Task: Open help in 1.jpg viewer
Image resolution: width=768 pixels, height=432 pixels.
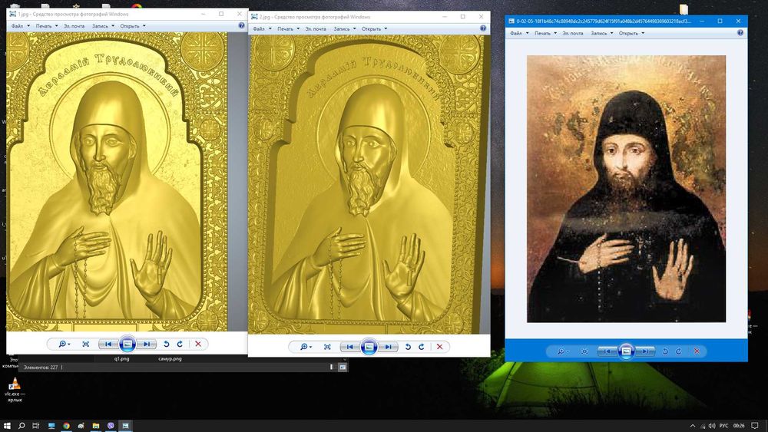Action: point(241,25)
